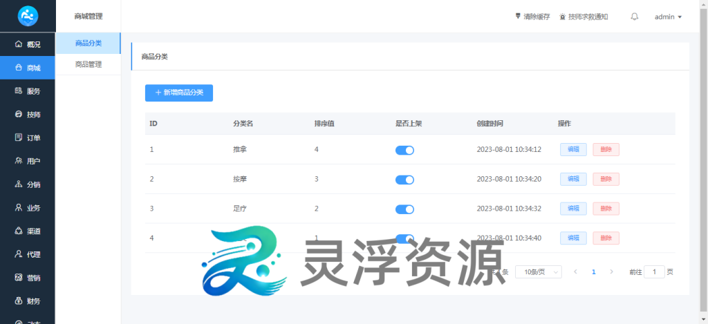The image size is (708, 324).
Task: Navigate to 用户 in the sidebar
Action: tap(28, 161)
